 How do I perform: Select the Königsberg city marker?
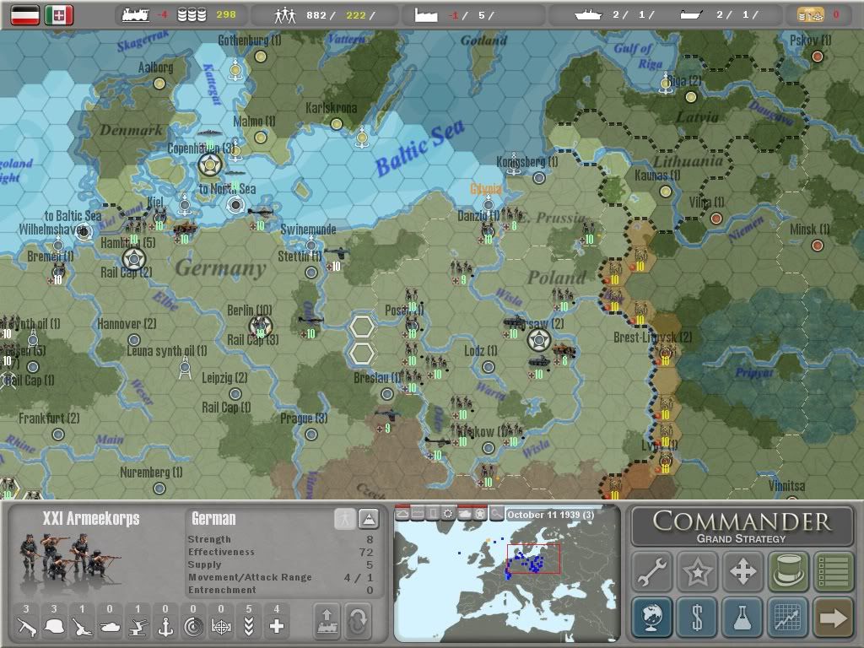(539, 178)
